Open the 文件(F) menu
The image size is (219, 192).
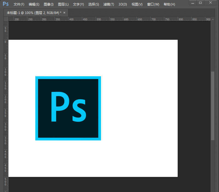pos(19,4)
